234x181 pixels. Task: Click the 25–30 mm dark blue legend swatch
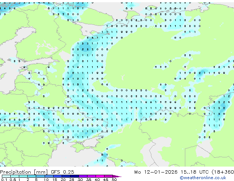tap(75, 176)
